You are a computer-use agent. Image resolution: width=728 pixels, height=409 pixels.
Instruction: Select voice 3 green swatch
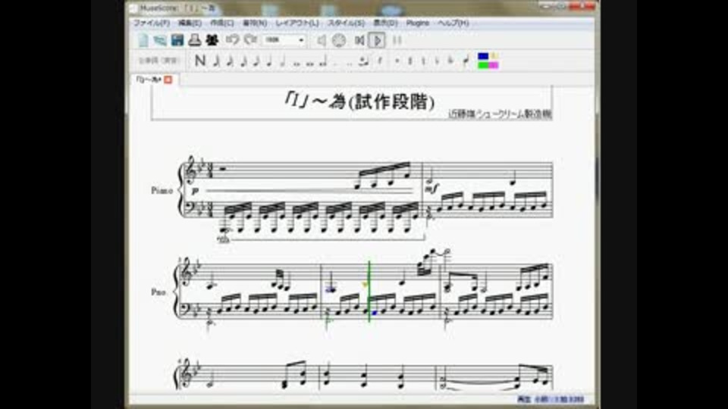pyautogui.click(x=483, y=65)
